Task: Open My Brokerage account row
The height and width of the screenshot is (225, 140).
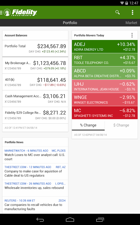Action: click(x=35, y=65)
